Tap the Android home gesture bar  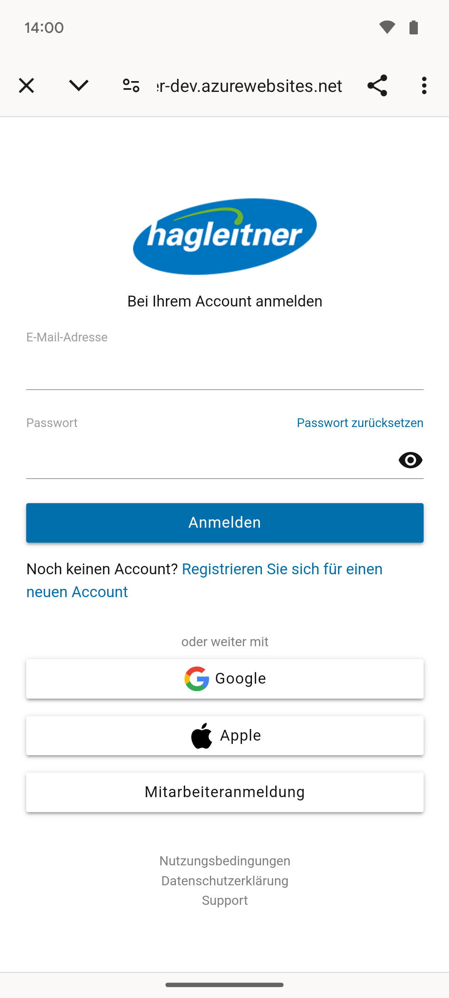[x=224, y=985]
